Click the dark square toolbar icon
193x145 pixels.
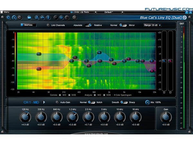67,18
